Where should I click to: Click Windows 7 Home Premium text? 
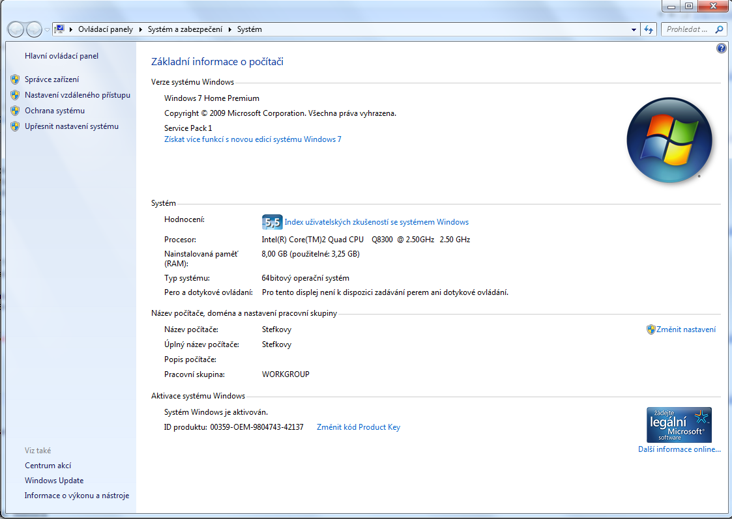pyautogui.click(x=211, y=98)
